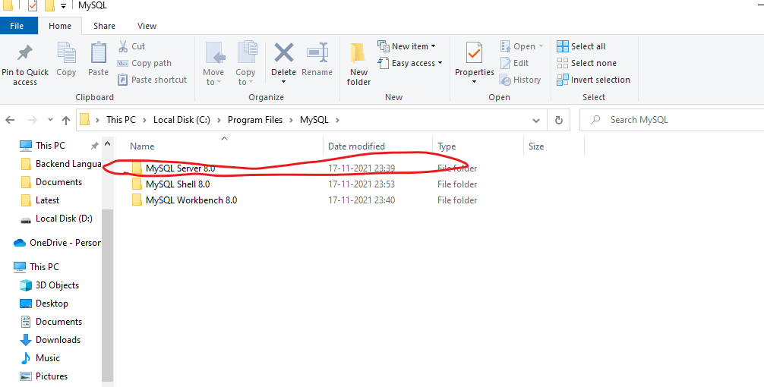
Task: Open the Easy access dropdown
Action: tap(440, 63)
